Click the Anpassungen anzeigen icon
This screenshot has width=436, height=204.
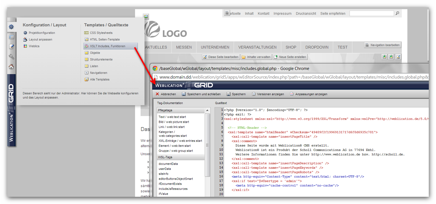point(292,94)
